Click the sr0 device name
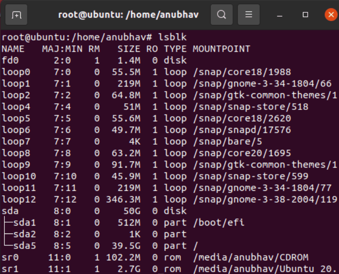This screenshot has height=274, width=339. pyautogui.click(x=10, y=257)
